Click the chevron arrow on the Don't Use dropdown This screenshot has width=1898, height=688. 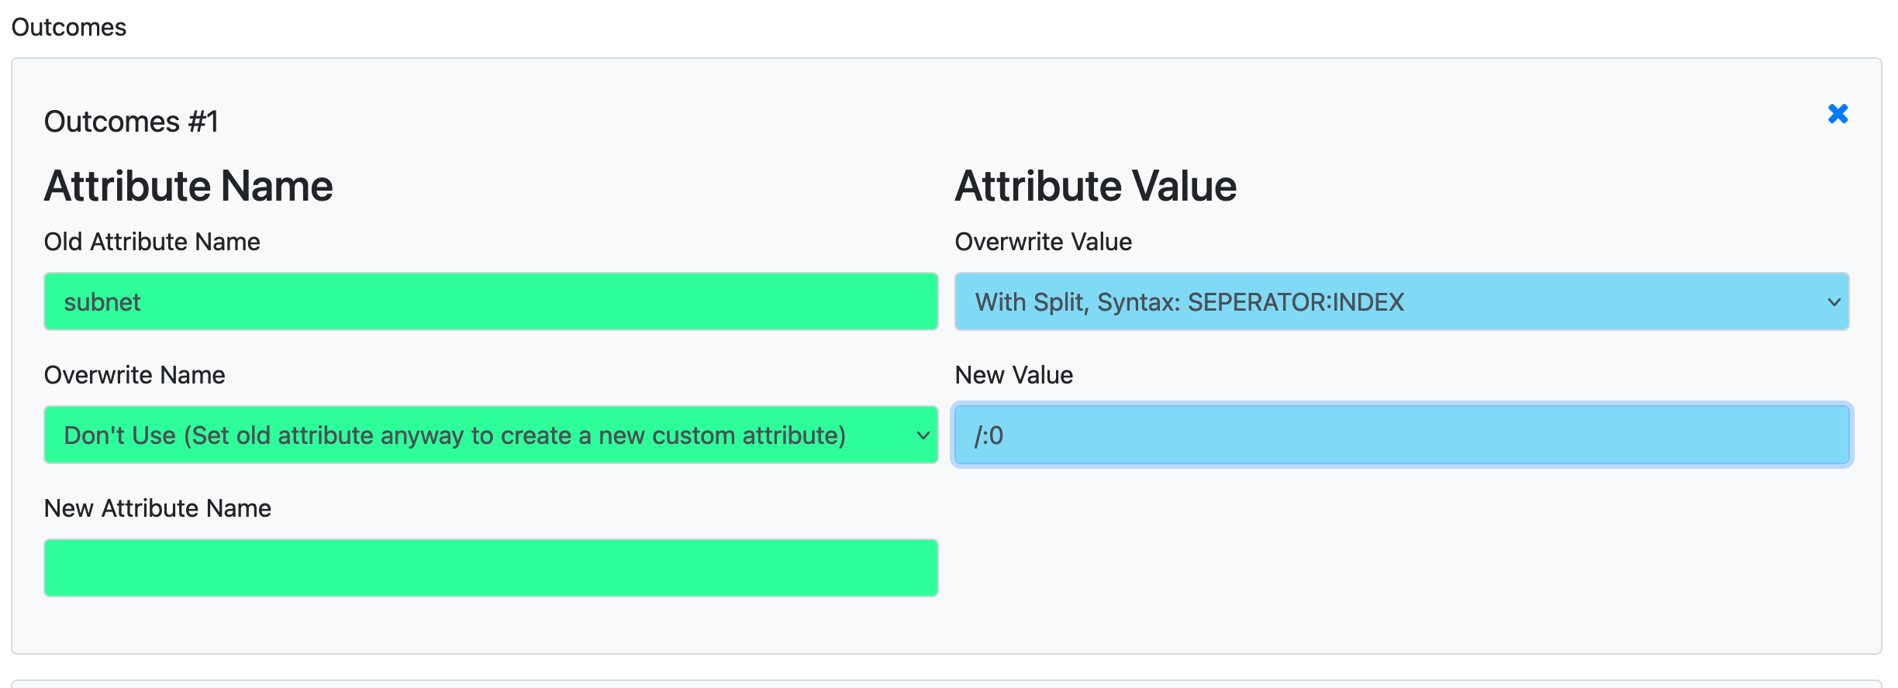[923, 435]
